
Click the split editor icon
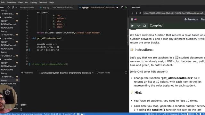(122, 7)
